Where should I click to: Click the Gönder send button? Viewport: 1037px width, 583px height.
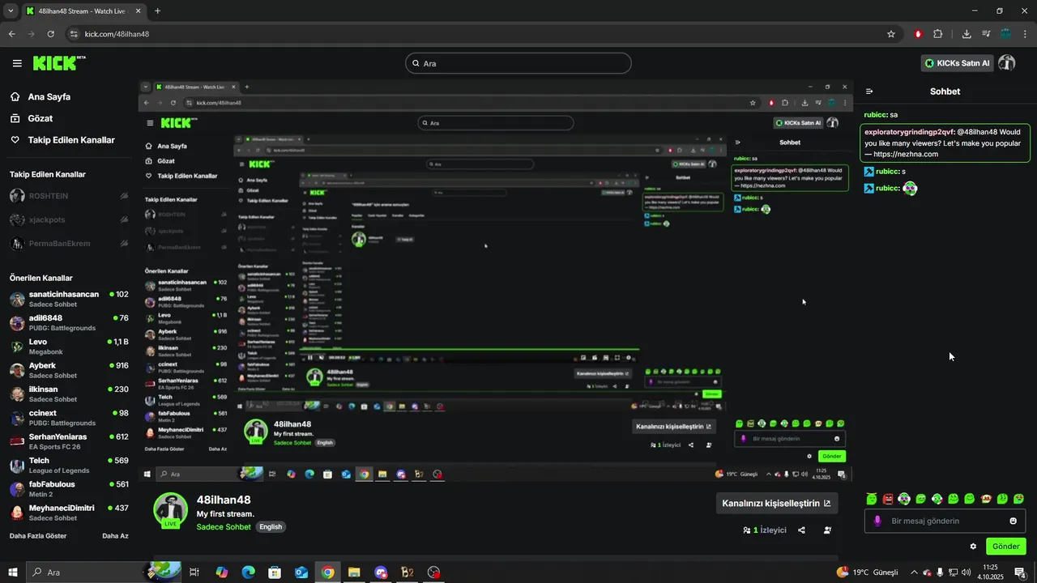[1006, 547]
